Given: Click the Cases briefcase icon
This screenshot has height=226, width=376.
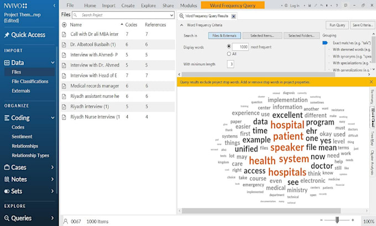Looking at the screenshot, I should pyautogui.click(x=7, y=167).
